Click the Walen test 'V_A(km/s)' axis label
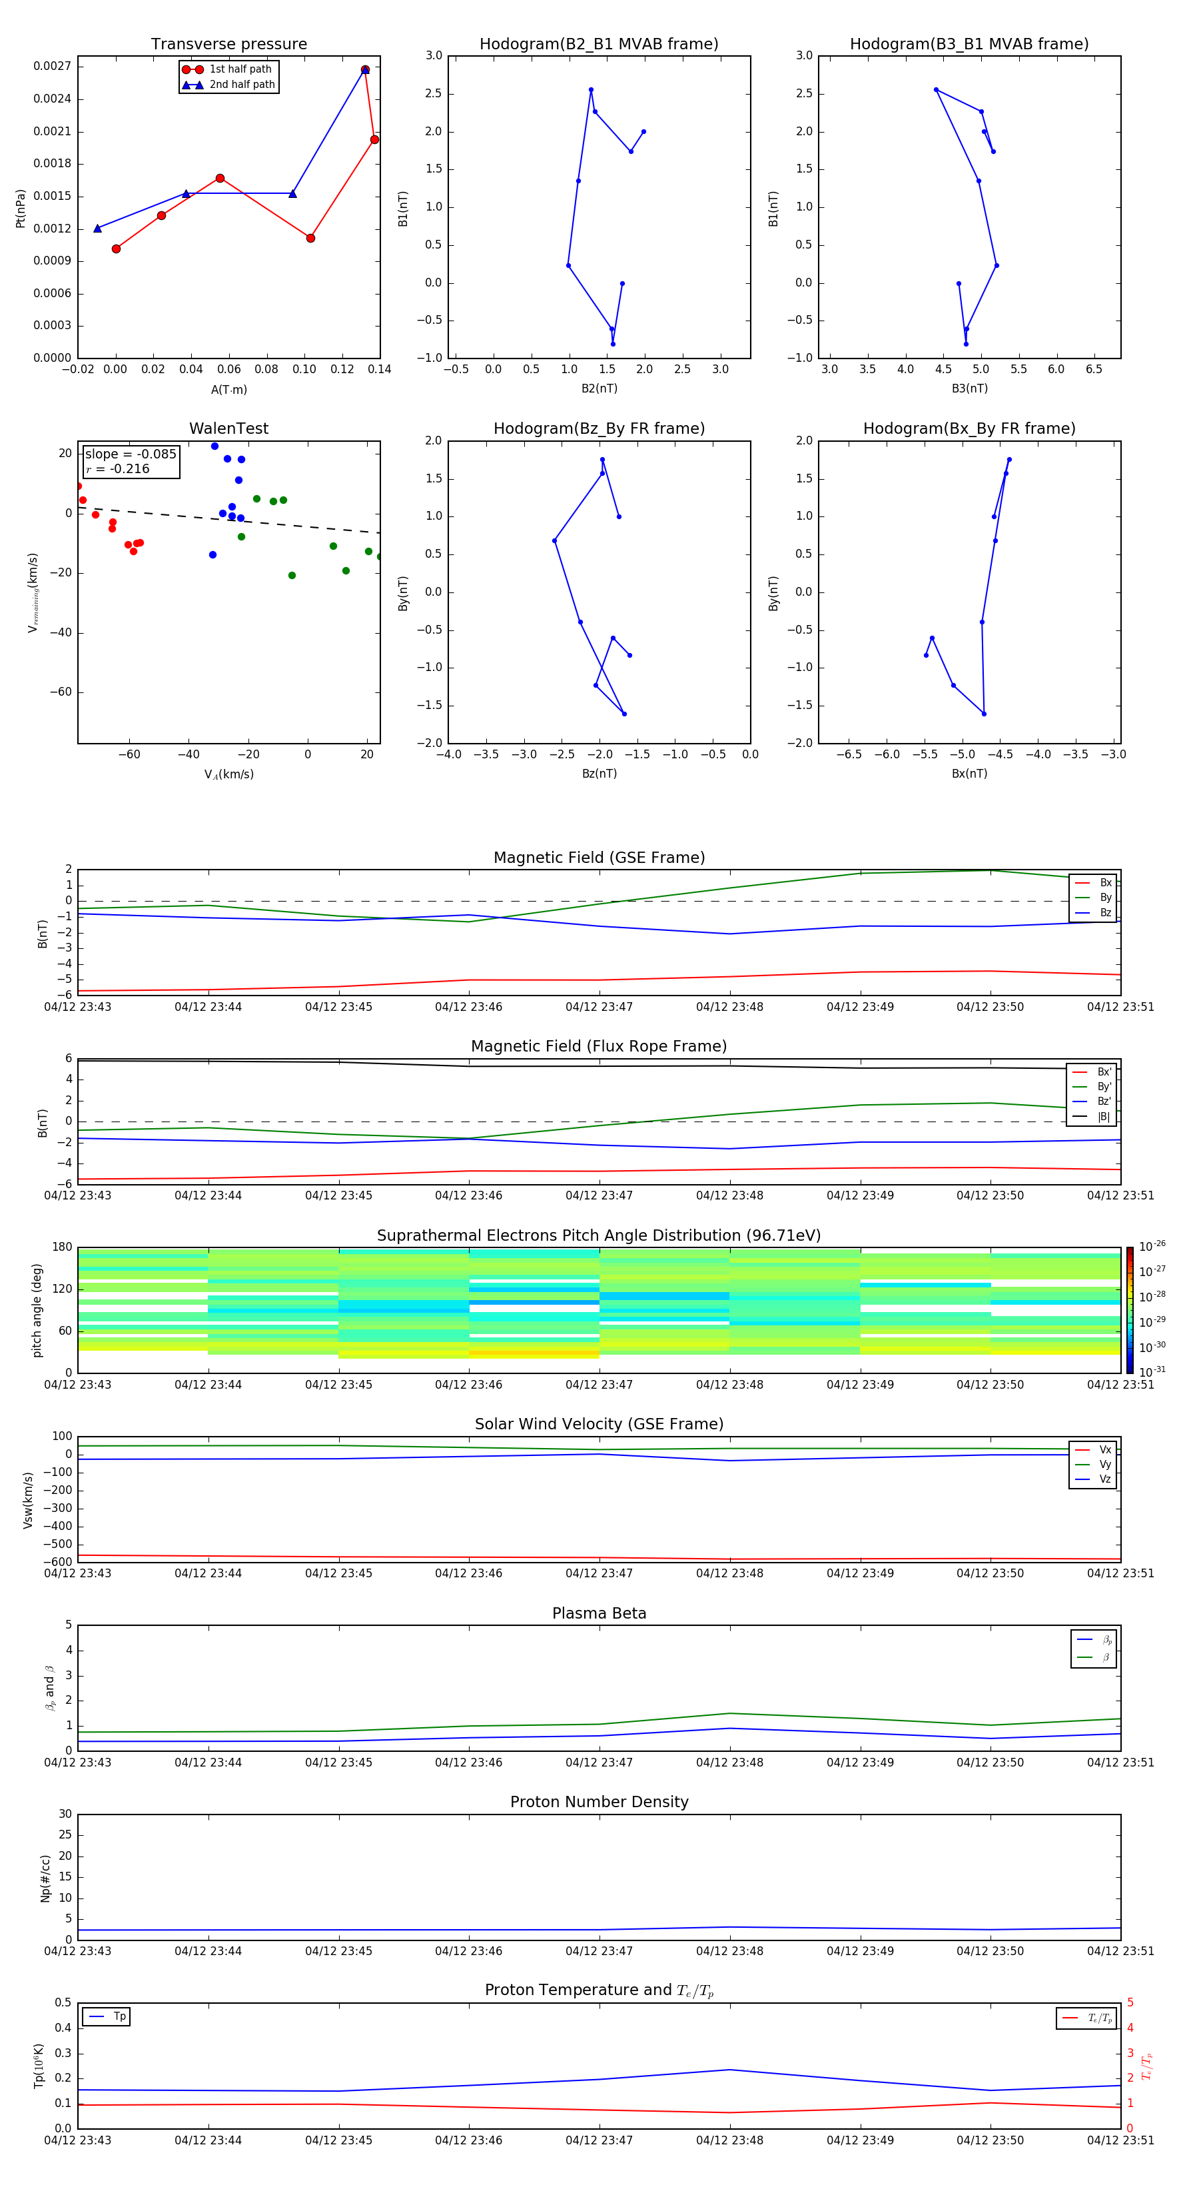1199x2199 pixels. pos(228,774)
